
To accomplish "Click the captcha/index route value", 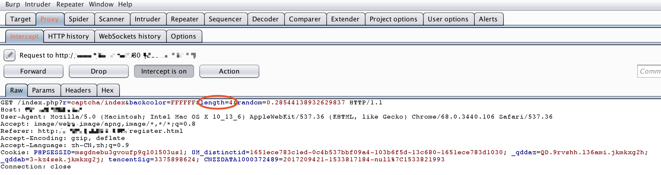I will [98, 103].
